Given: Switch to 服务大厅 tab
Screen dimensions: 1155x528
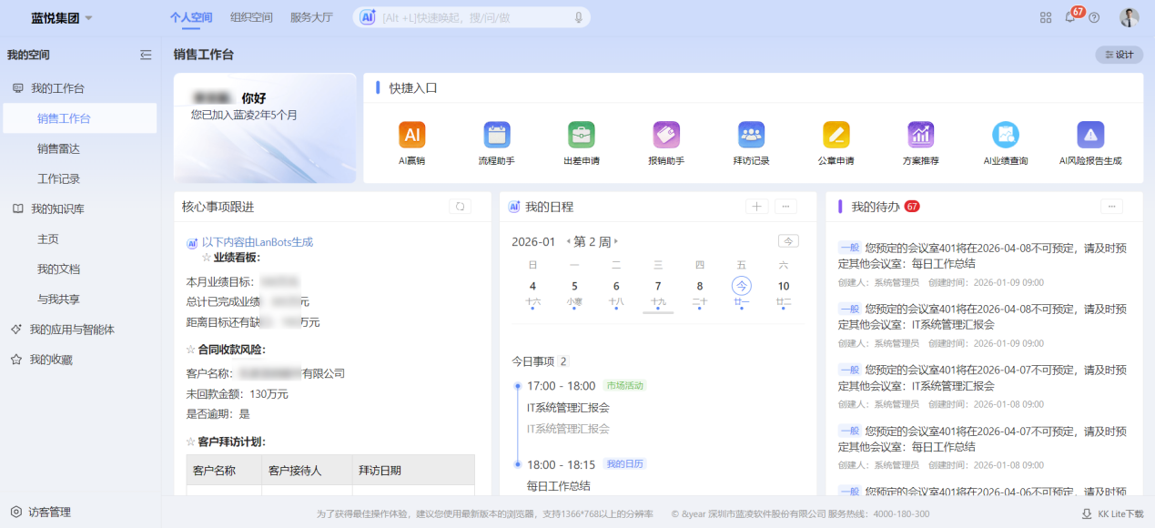Looking at the screenshot, I should point(311,17).
